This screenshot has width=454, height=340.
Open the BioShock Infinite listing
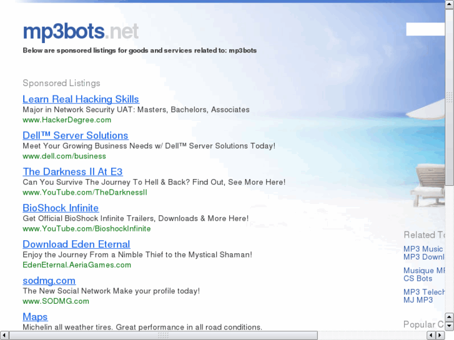coord(61,208)
